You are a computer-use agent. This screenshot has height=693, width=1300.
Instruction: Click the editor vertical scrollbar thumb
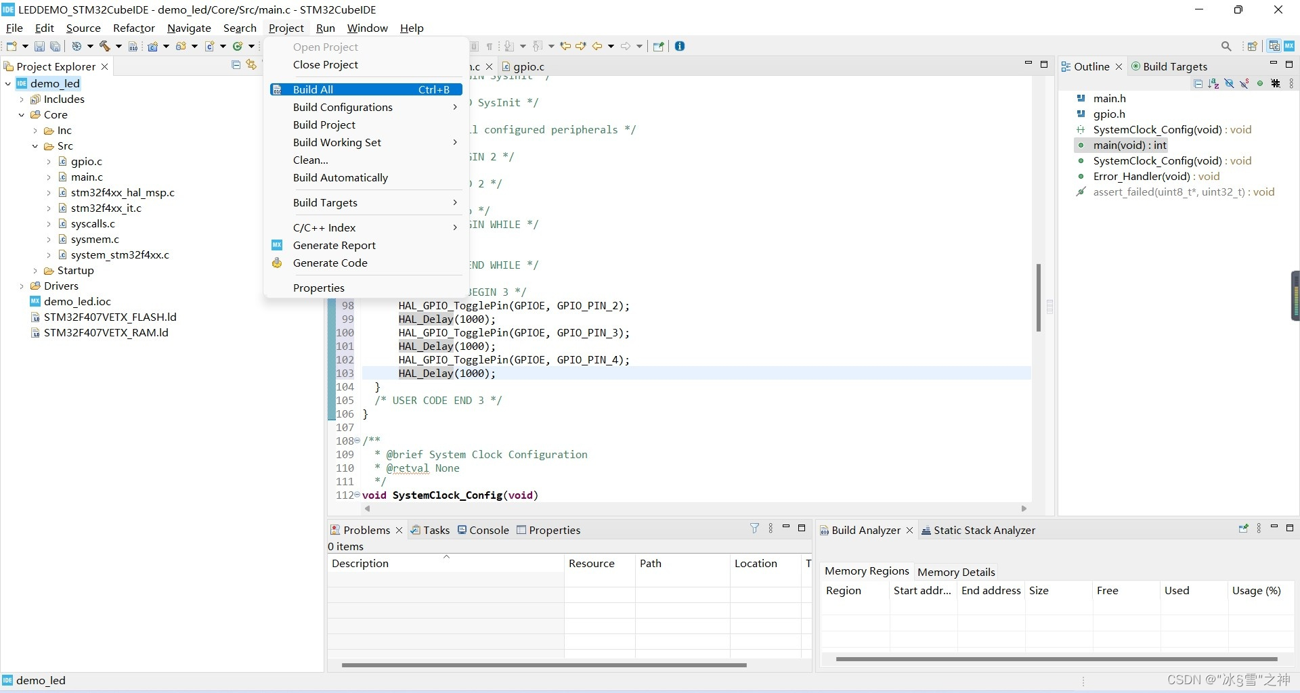click(x=1038, y=298)
